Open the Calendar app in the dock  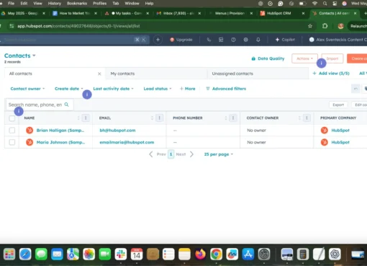(137, 254)
